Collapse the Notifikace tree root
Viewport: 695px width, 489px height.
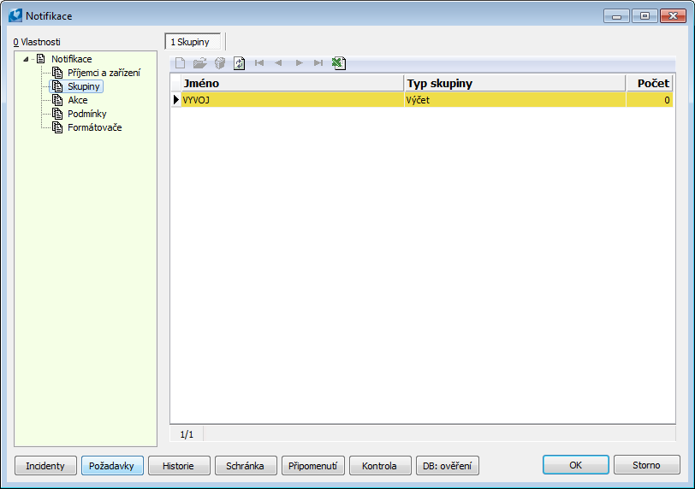[x=26, y=59]
